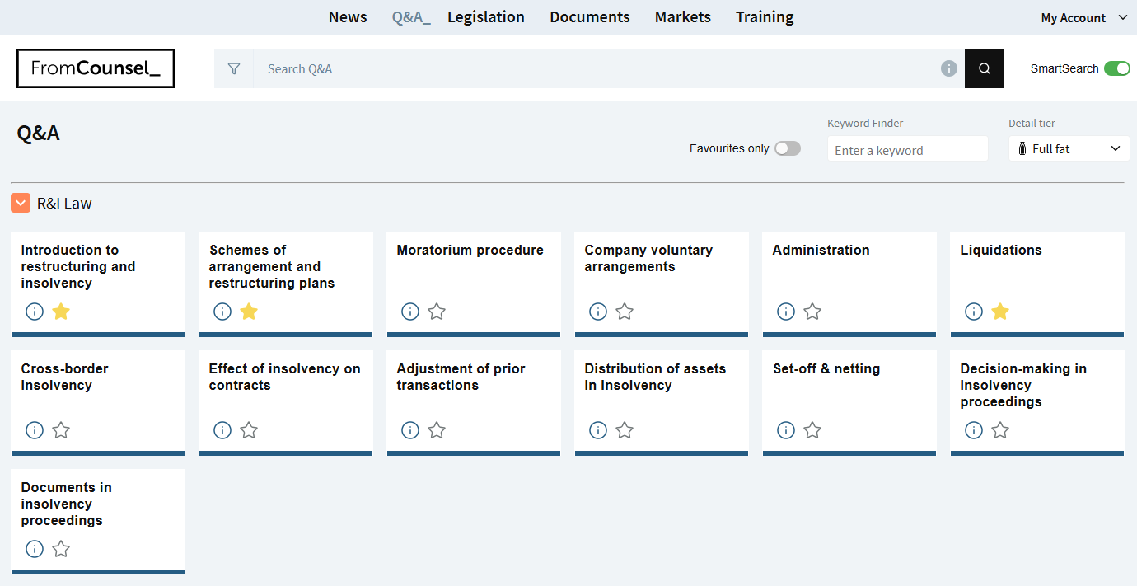Disable the SmartSearch toggle
This screenshot has width=1137, height=586.
[x=1116, y=68]
